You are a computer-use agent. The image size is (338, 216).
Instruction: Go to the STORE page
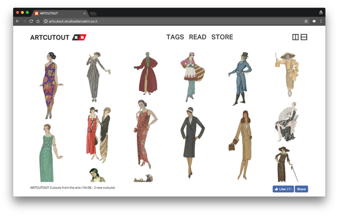(222, 37)
